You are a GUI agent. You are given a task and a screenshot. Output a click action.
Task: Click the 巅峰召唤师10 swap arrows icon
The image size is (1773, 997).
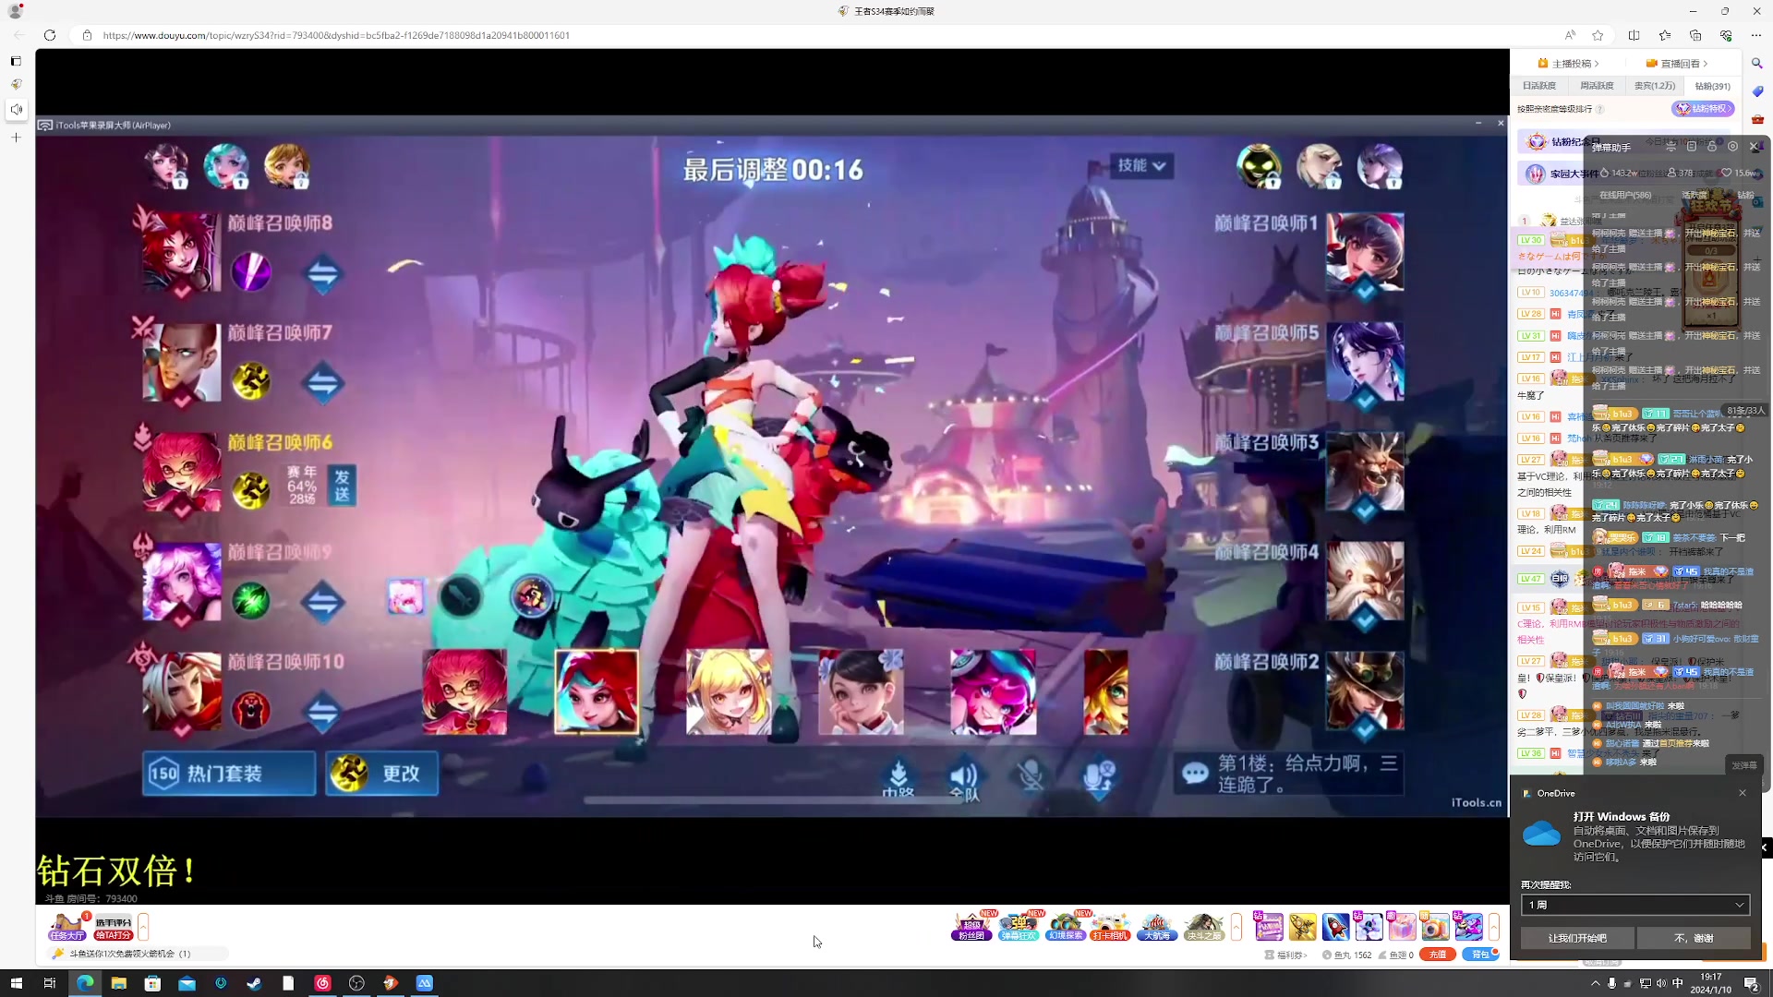click(x=322, y=712)
